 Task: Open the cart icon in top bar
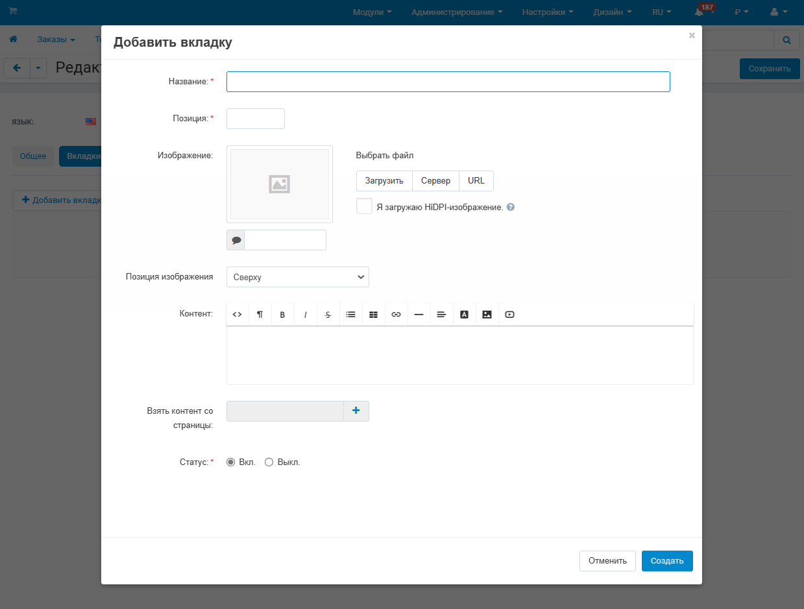(x=13, y=12)
